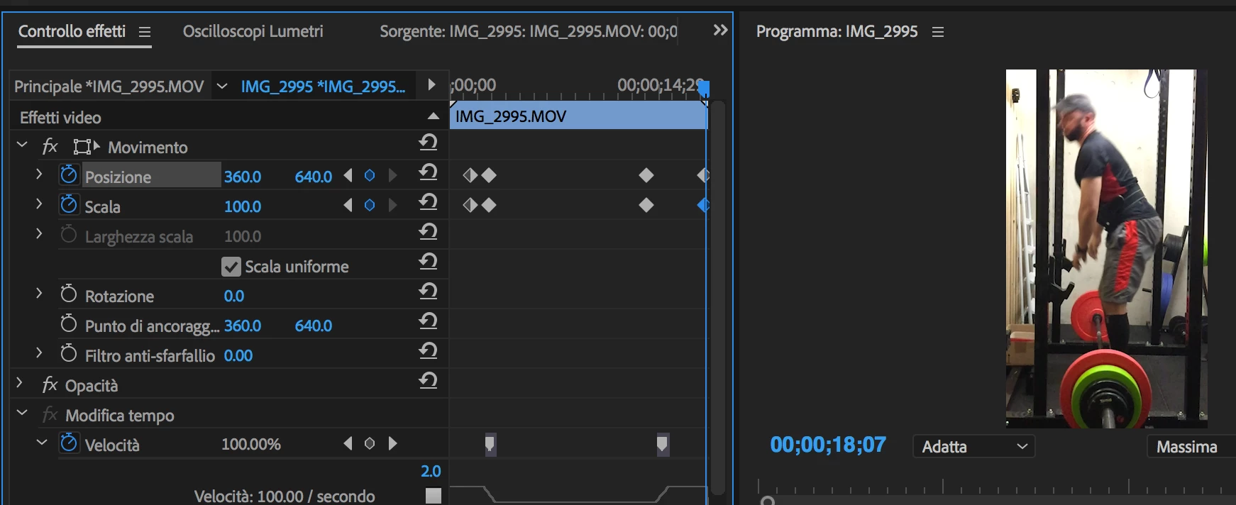Select the left Velocità speed keyframe marker
The height and width of the screenshot is (505, 1236).
click(x=490, y=445)
